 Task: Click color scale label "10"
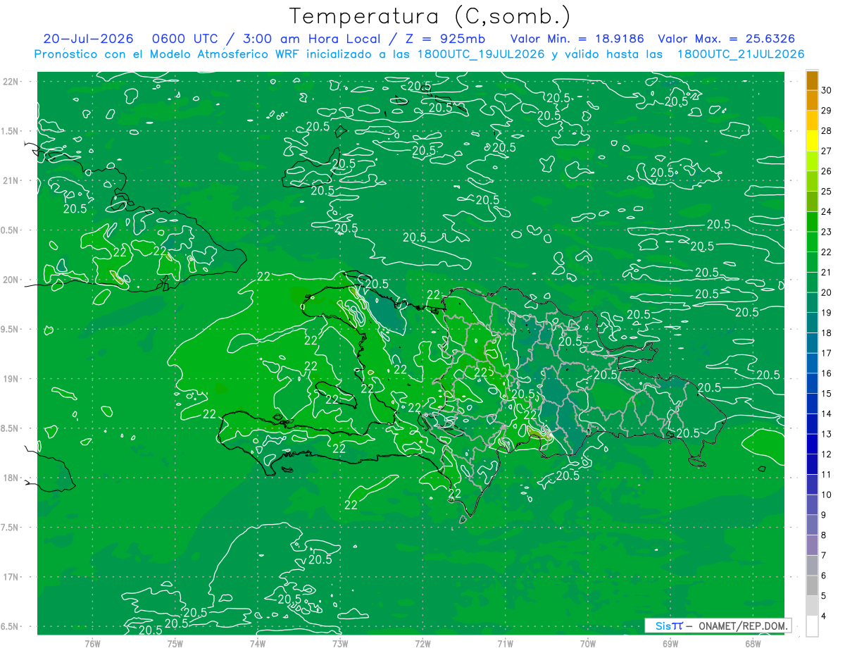point(826,495)
